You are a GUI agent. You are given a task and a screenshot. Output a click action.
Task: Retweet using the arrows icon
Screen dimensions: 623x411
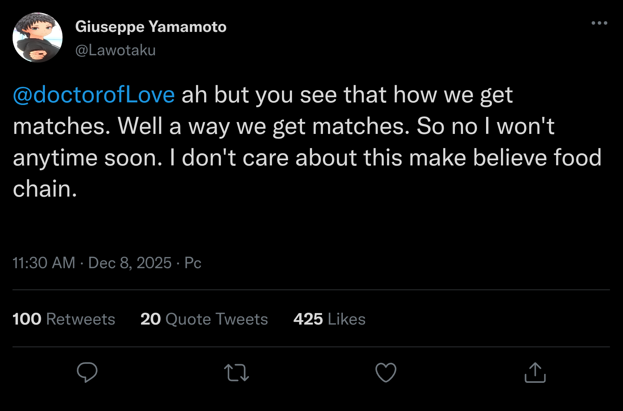(236, 373)
